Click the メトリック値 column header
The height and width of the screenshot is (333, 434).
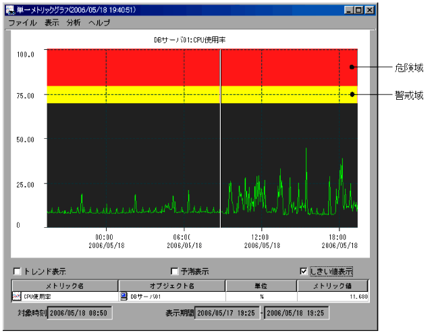click(x=333, y=286)
